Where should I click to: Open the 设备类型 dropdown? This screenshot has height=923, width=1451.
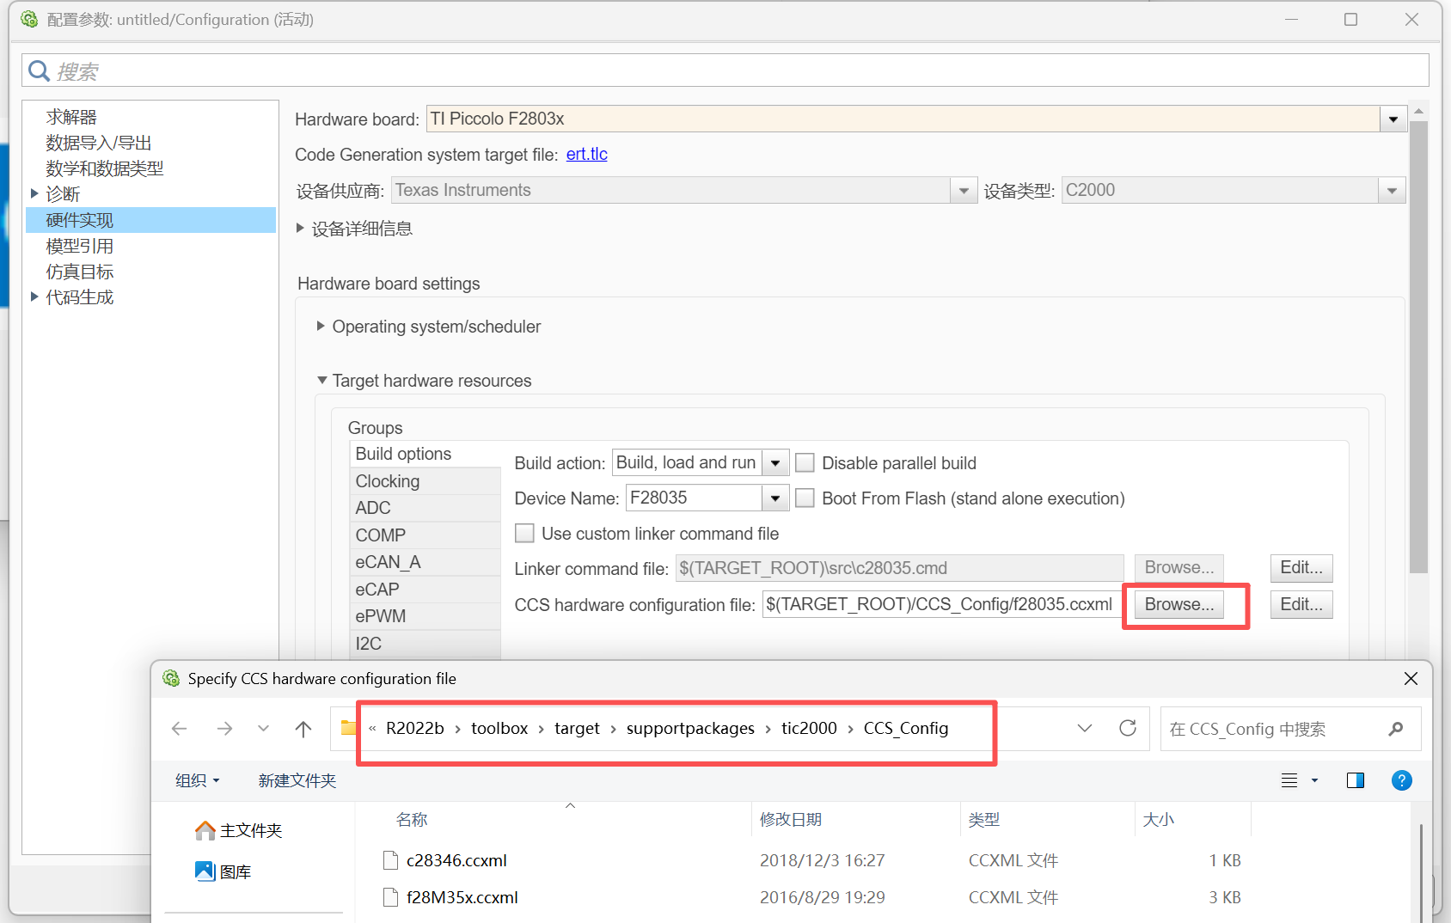[1392, 191]
